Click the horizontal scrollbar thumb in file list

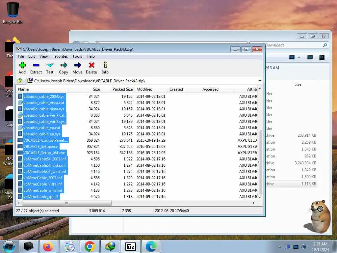click(67, 203)
